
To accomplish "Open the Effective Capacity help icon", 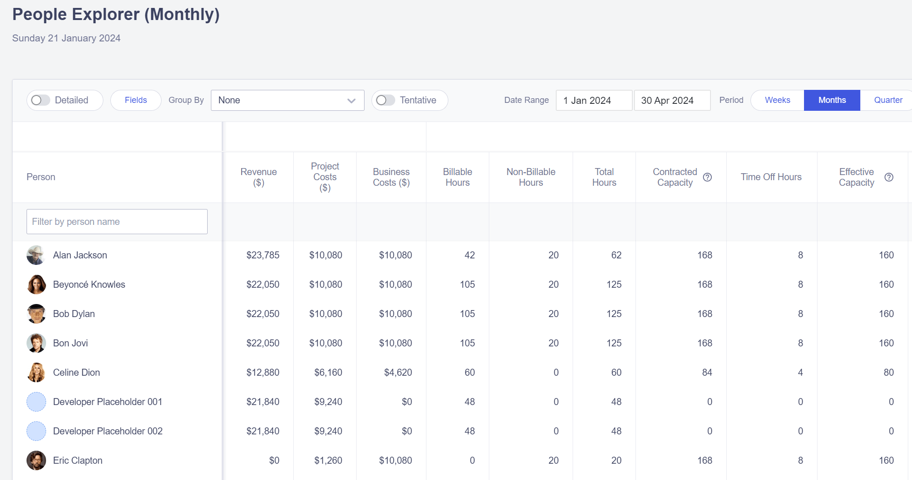I will 889,177.
